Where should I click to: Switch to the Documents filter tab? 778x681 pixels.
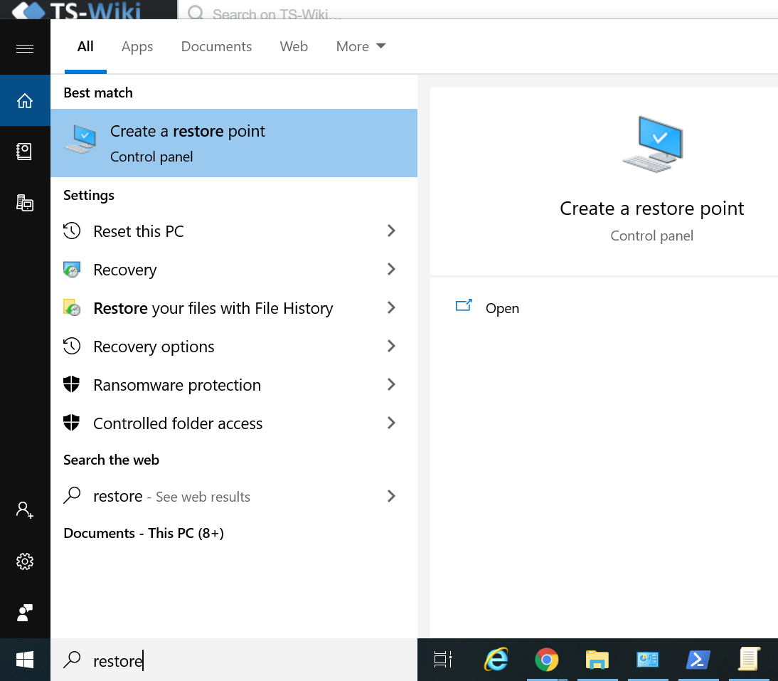[x=216, y=47]
